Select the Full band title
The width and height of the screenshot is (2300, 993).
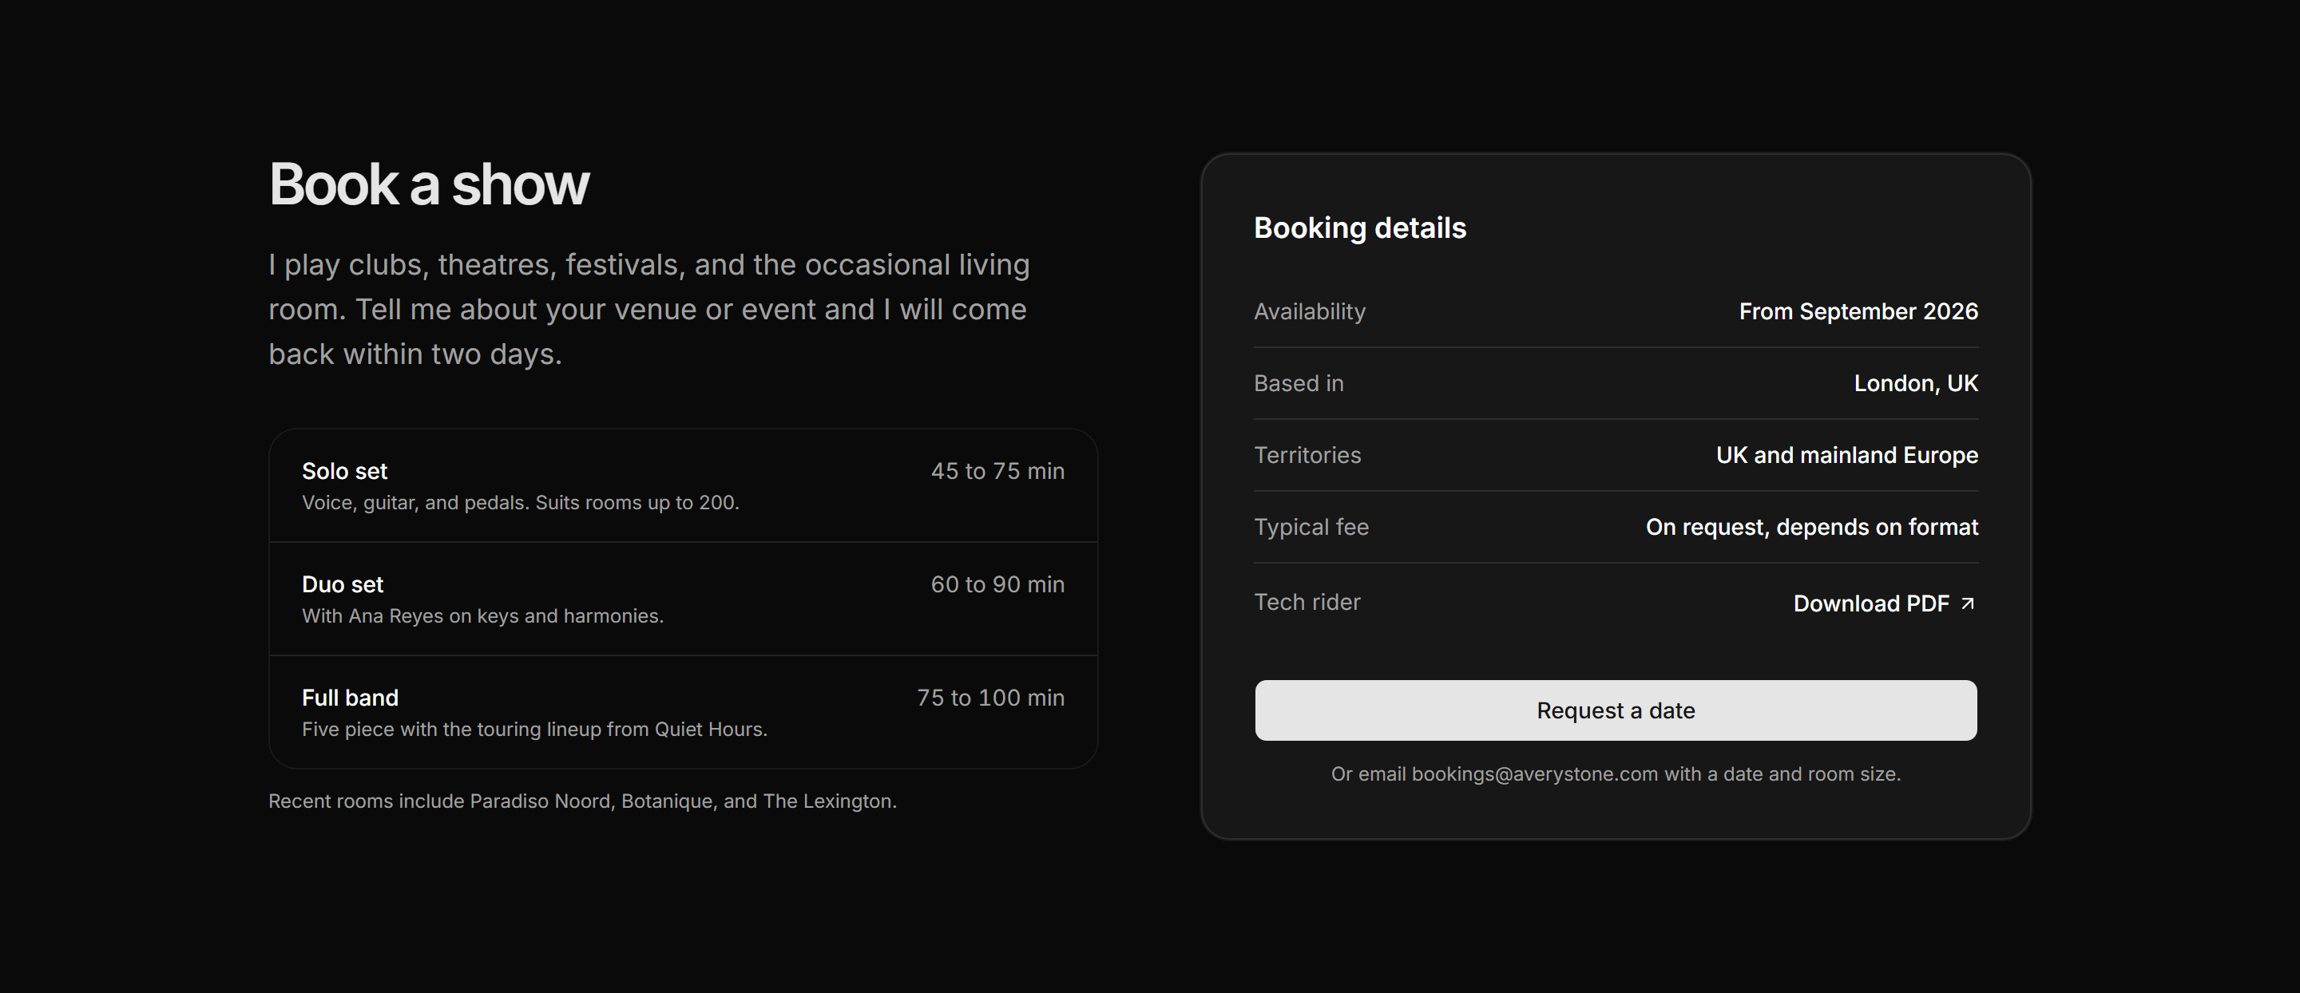(350, 698)
